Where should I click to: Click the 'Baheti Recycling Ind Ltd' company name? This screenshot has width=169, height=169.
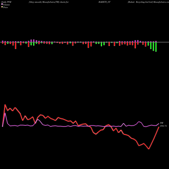[x=140, y=2]
